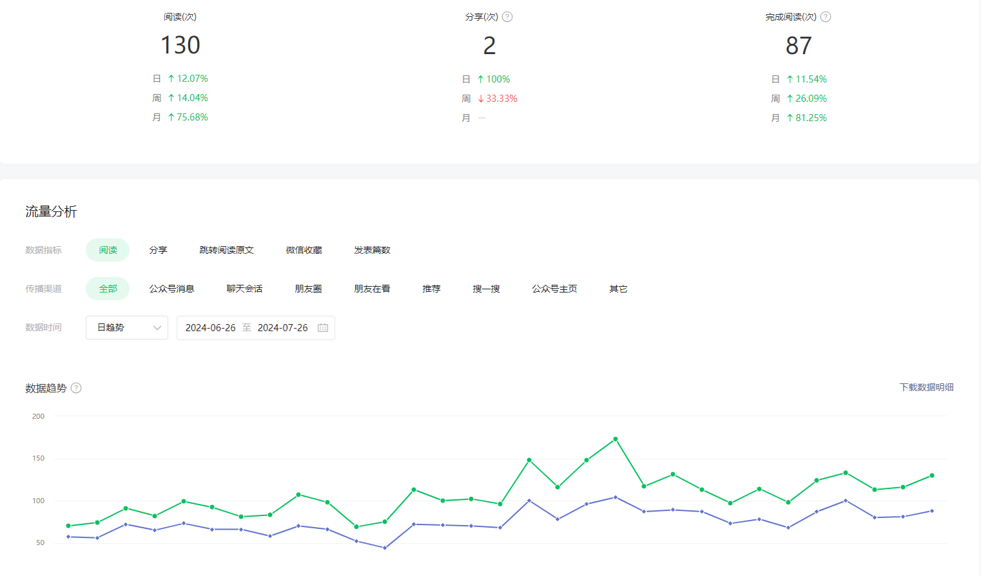Choose the 公众号主页 channel filter
Image resolution: width=981 pixels, height=576 pixels.
(554, 289)
